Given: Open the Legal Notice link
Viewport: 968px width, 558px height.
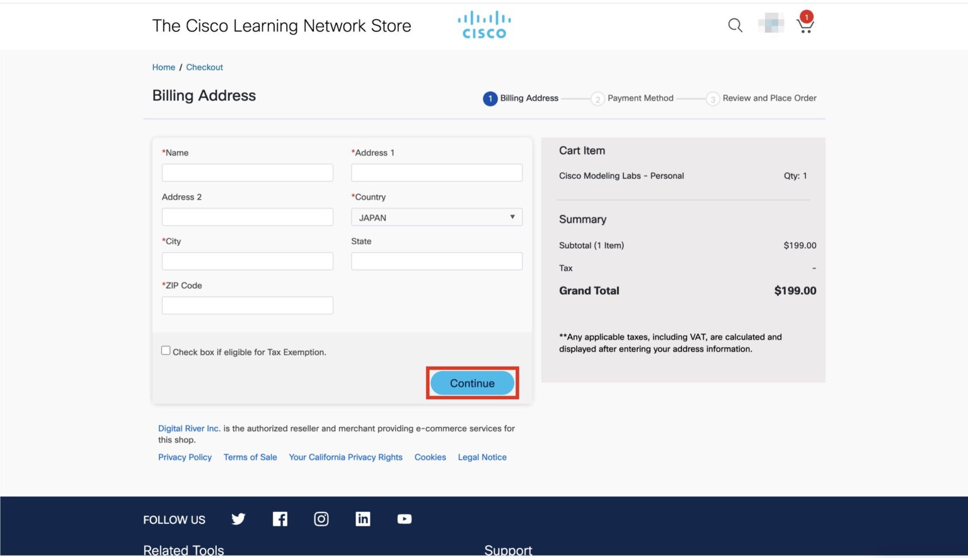Looking at the screenshot, I should pos(482,457).
